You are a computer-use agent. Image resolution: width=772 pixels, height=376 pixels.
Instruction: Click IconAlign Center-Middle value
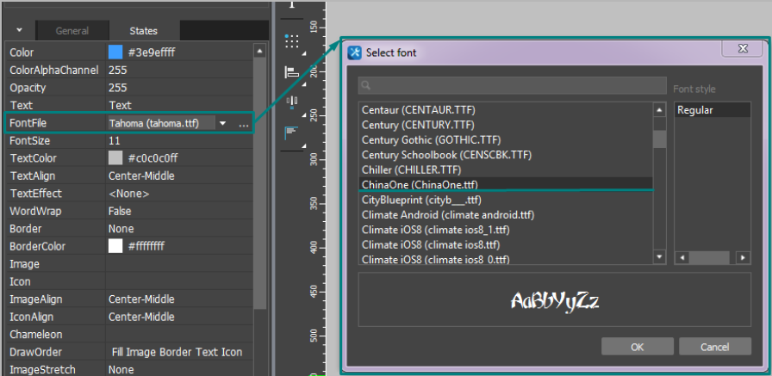pyautogui.click(x=141, y=317)
